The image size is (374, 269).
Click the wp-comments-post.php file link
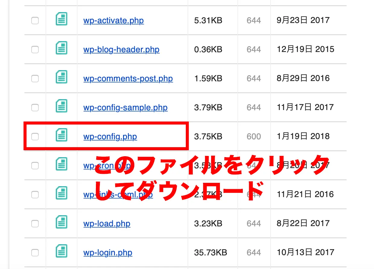click(x=128, y=79)
